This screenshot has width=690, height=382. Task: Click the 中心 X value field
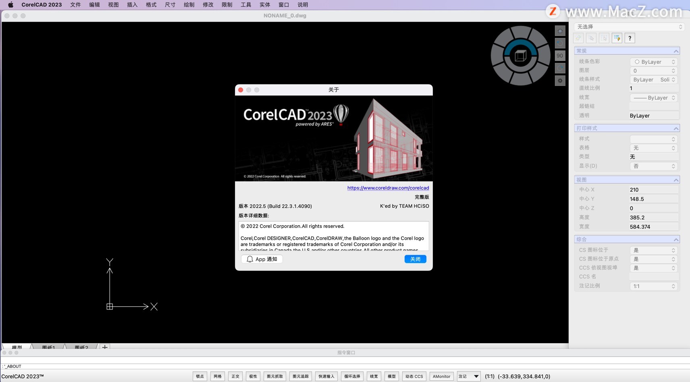click(653, 190)
